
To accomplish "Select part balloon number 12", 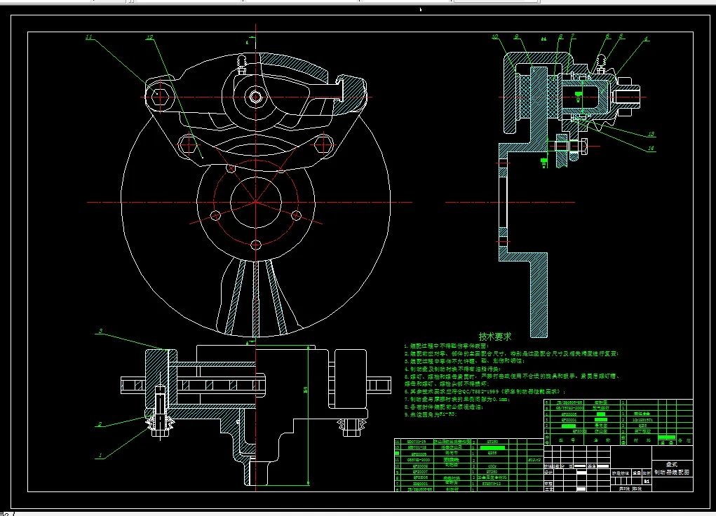I will (x=150, y=37).
